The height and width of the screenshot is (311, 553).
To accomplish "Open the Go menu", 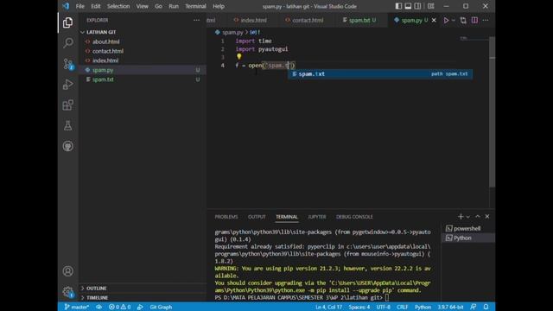I will click(x=158, y=6).
